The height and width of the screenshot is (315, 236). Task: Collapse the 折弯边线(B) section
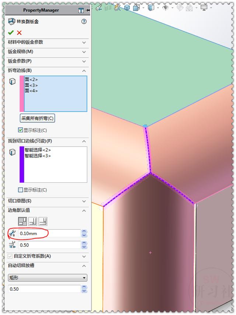coord(84,71)
